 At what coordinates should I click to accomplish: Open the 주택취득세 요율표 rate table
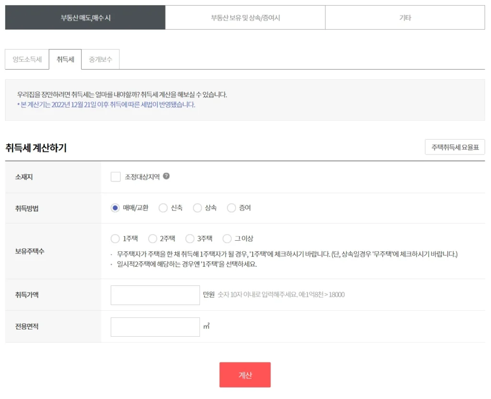[x=455, y=147]
